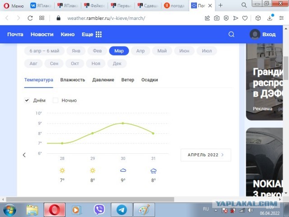
Task: Select the Мар month chip
Action: point(119,51)
